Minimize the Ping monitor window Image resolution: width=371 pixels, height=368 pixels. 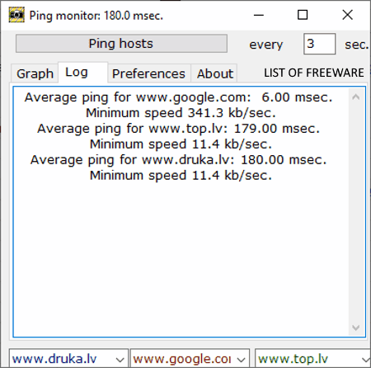click(x=259, y=15)
